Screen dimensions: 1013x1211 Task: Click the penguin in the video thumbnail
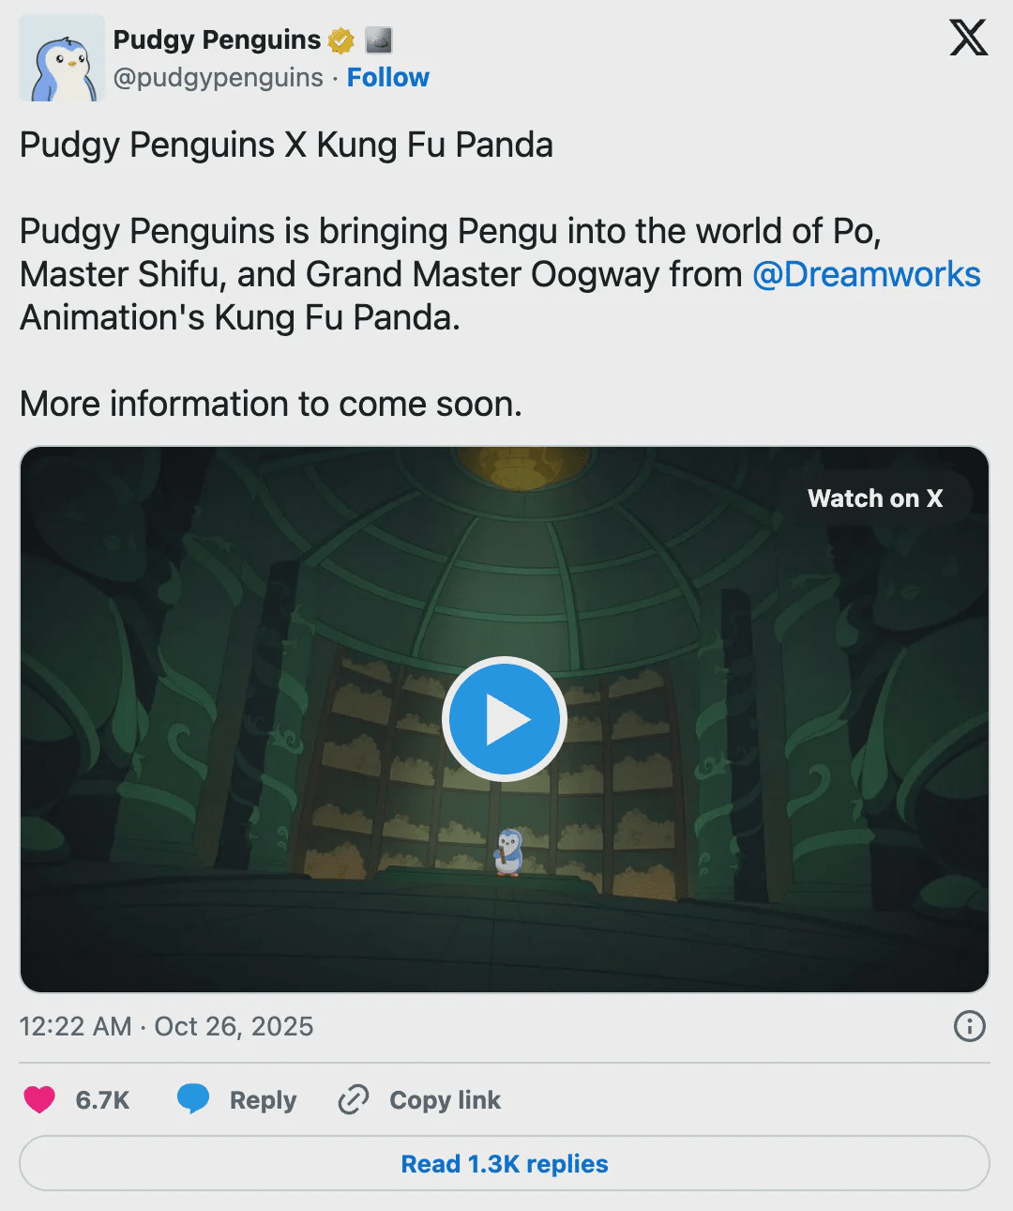507,851
